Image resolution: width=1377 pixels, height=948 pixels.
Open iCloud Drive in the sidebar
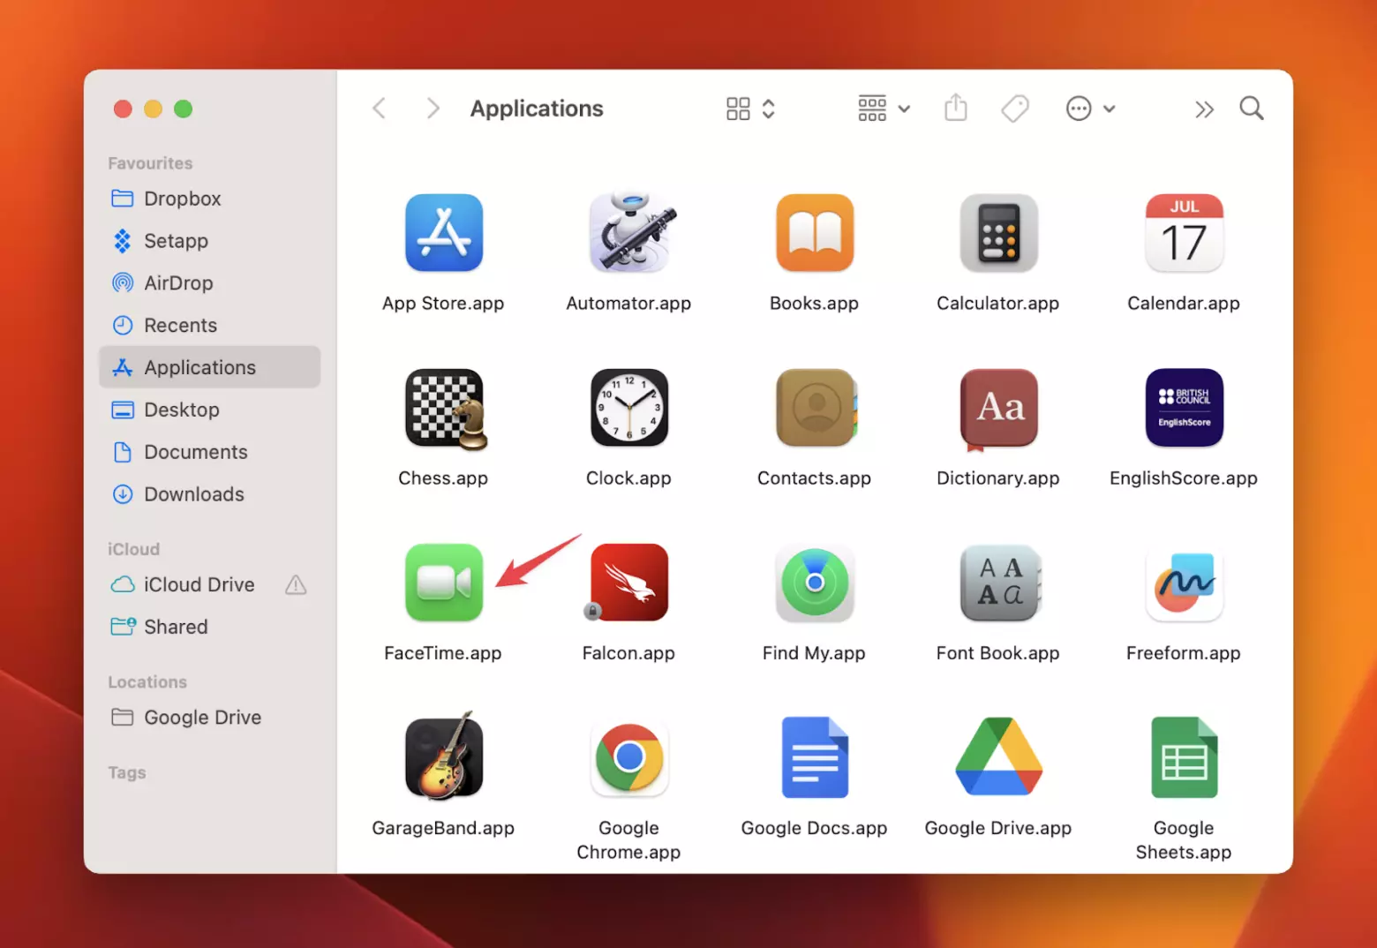(210, 584)
